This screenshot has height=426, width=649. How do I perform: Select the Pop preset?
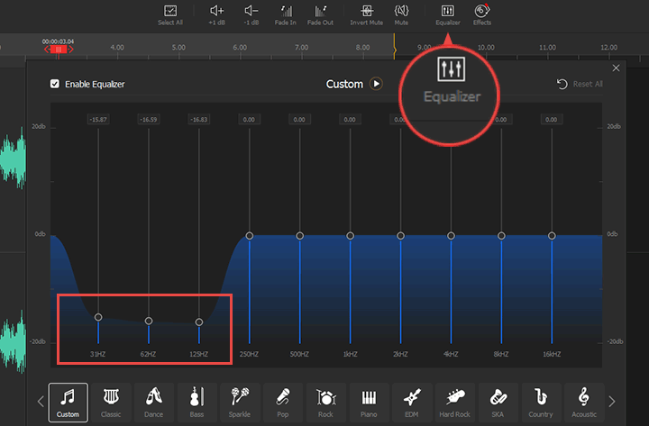pos(283,403)
